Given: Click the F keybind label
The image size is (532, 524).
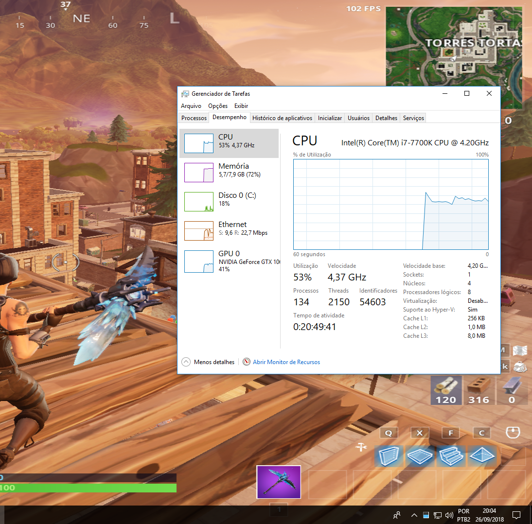Looking at the screenshot, I should [451, 433].
